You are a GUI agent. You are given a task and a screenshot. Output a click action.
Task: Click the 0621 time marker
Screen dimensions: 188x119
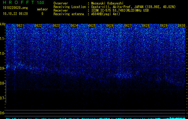pos(20,26)
